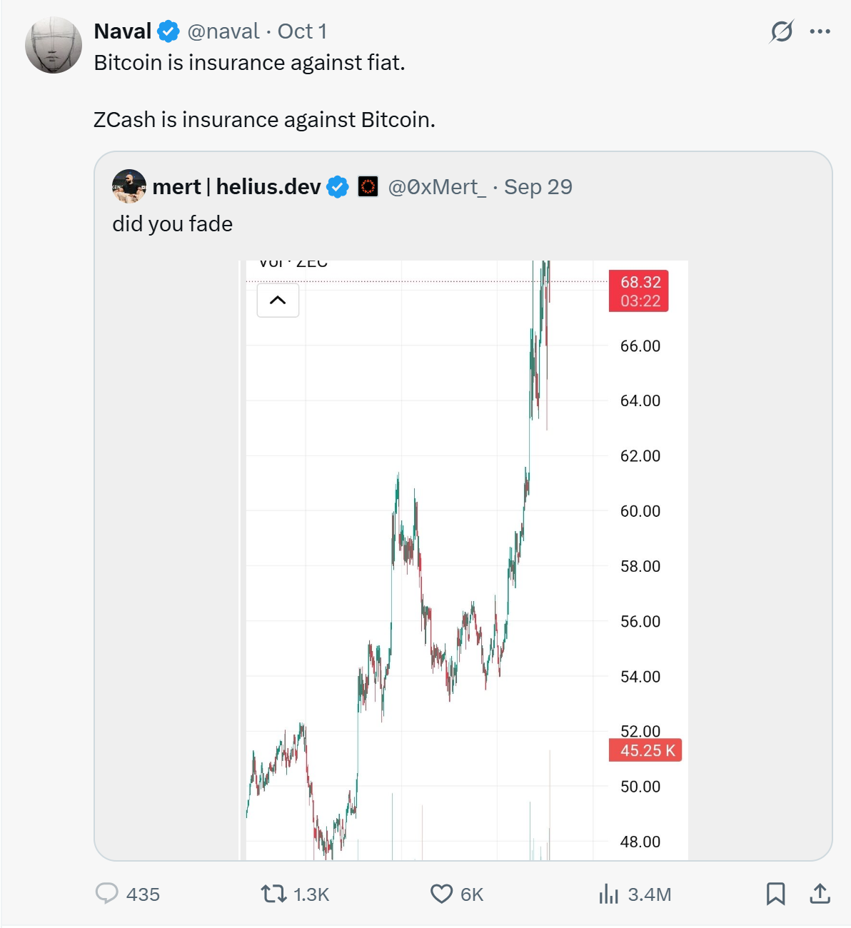The width and height of the screenshot is (851, 928).
Task: Open the @naval handle link
Action: click(223, 31)
